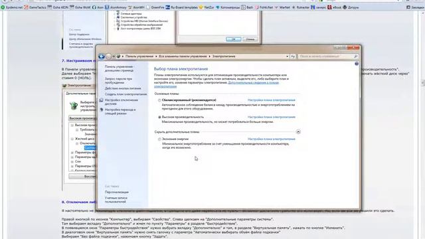
Task: Expand the Сон node in the background tree
Action: (x=72, y=161)
